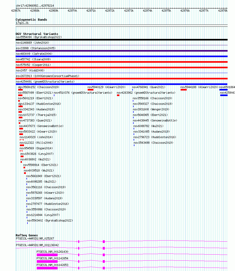Select variant nsv3931608 (Wenger2019)

pos(151,109)
